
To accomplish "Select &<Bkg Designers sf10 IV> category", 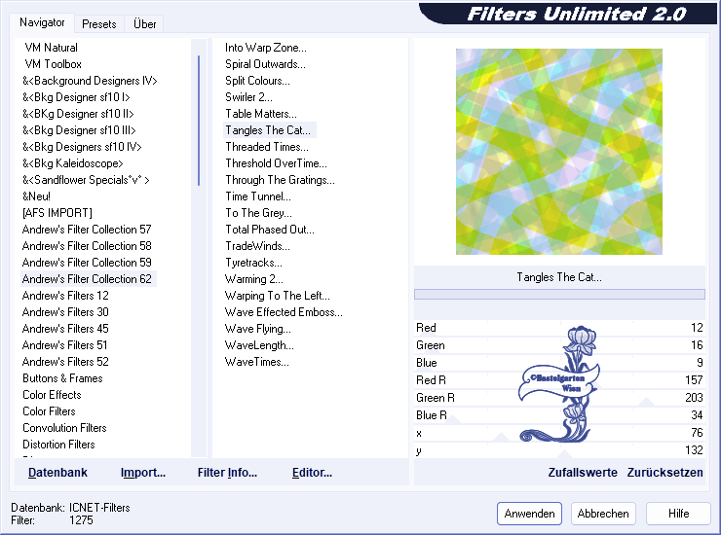I will 82,147.
